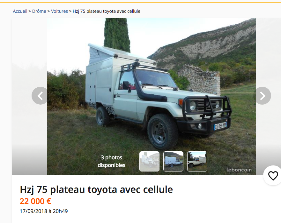Go to the Drôme breadcrumb link
The height and width of the screenshot is (223, 281).
[x=39, y=11]
